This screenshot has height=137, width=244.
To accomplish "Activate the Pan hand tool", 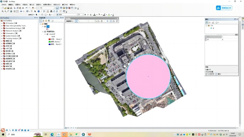I will [8, 11].
